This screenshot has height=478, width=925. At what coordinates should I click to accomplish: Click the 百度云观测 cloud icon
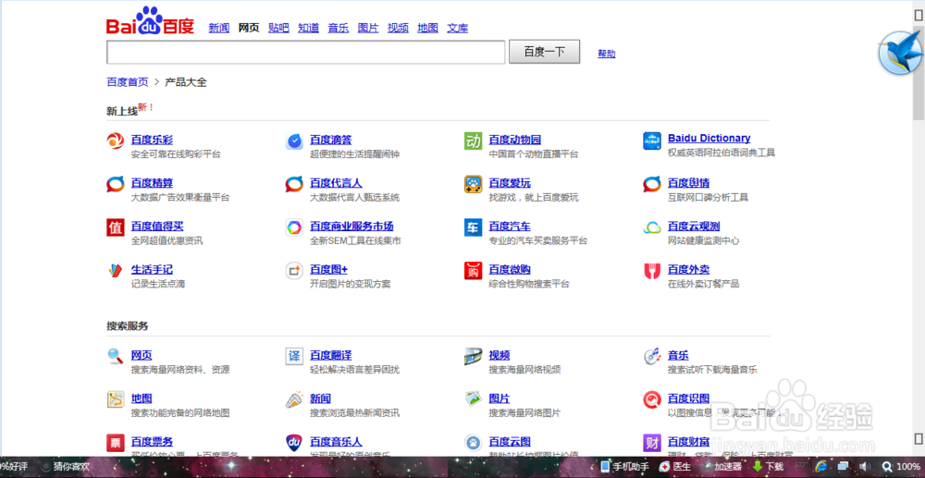click(652, 227)
